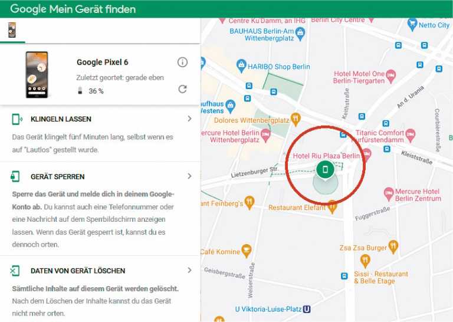Click the Keithstraße street label
Viewport: 453px width, 322px height.
[345, 104]
